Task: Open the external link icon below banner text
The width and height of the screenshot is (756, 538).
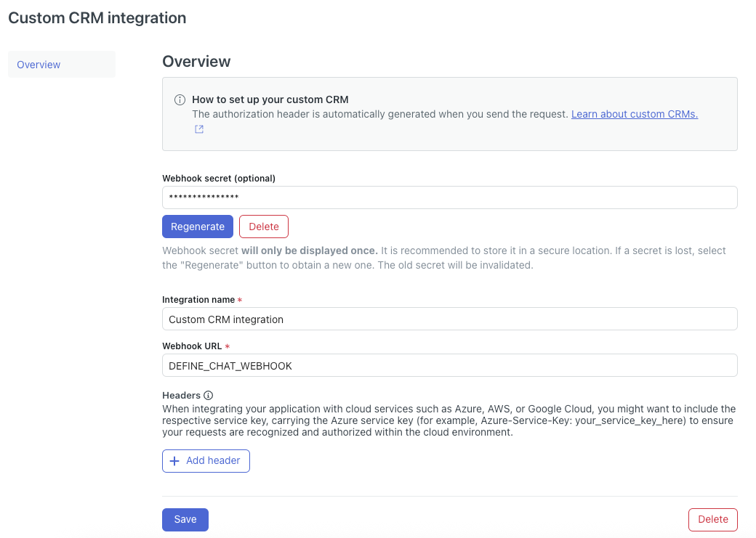Action: pyautogui.click(x=198, y=129)
